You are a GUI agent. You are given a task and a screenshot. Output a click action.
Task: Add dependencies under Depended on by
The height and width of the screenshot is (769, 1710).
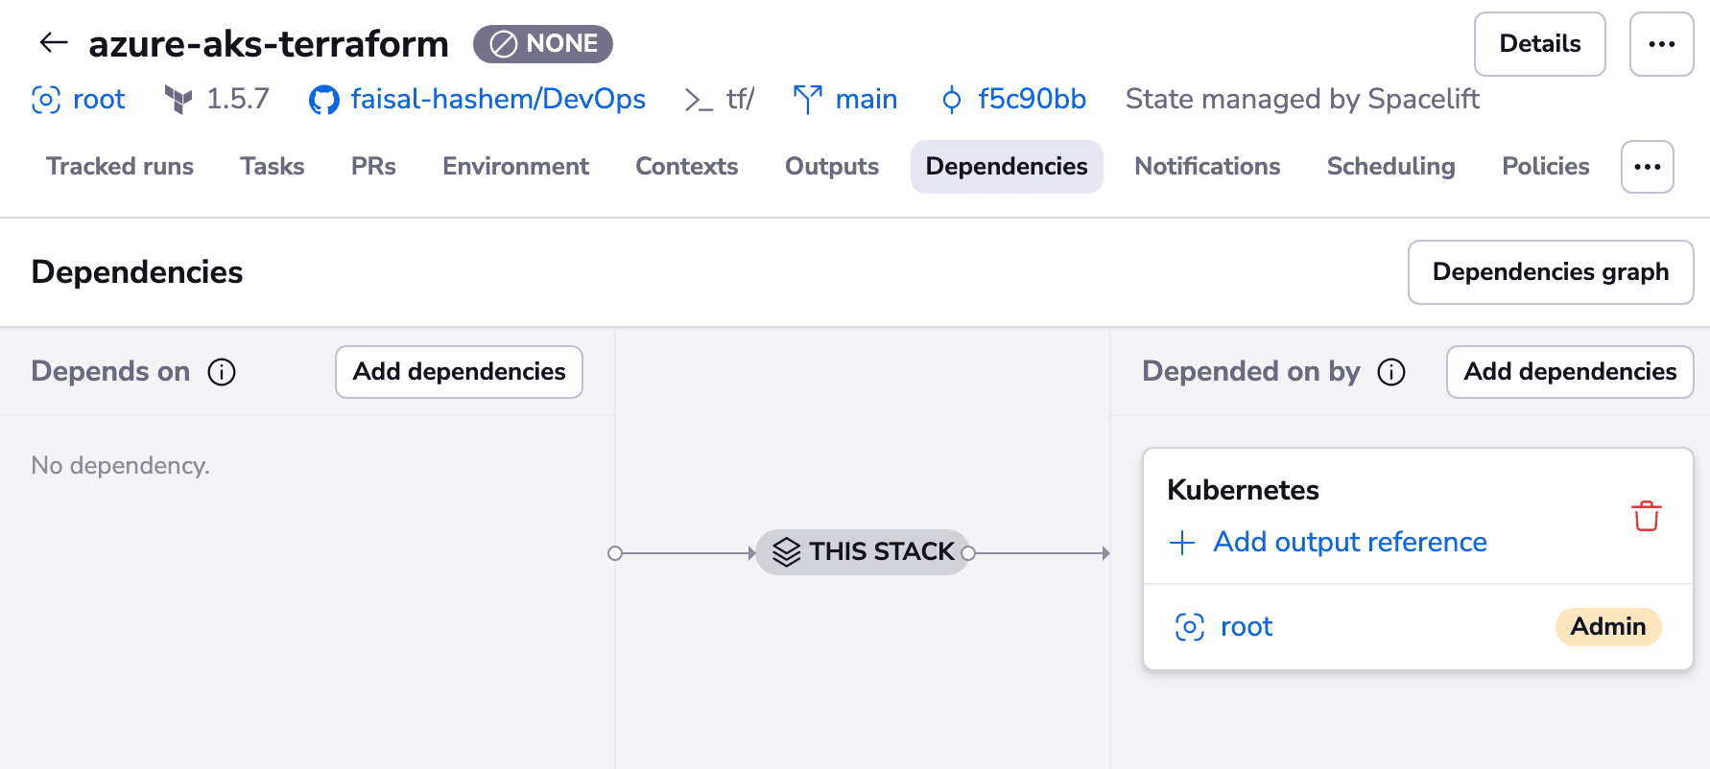pos(1570,372)
